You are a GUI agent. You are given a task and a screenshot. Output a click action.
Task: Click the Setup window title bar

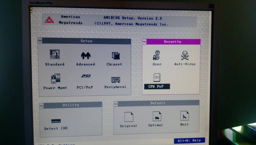[x=86, y=41]
